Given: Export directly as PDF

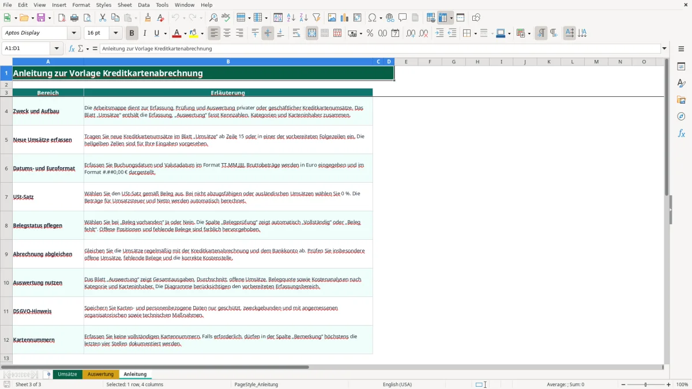Looking at the screenshot, I should [62, 18].
